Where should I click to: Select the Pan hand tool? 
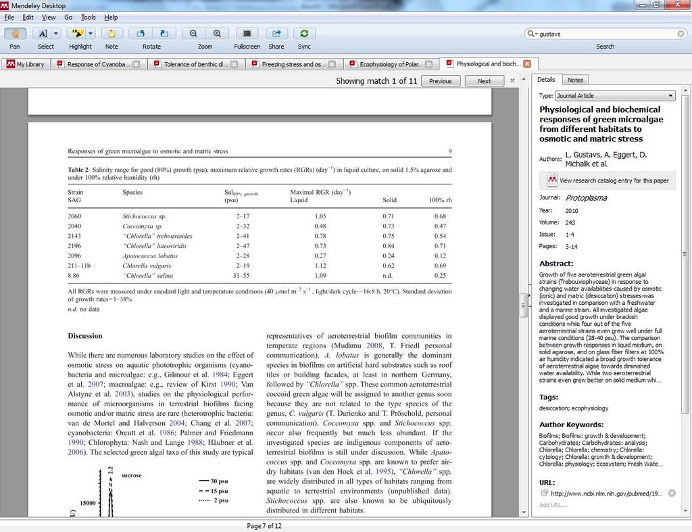[15, 34]
